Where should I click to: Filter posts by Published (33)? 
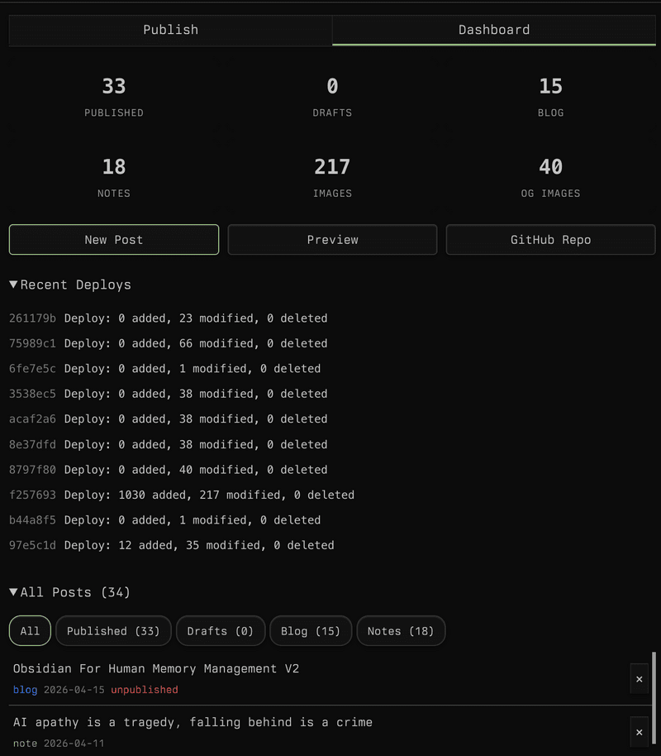point(113,630)
